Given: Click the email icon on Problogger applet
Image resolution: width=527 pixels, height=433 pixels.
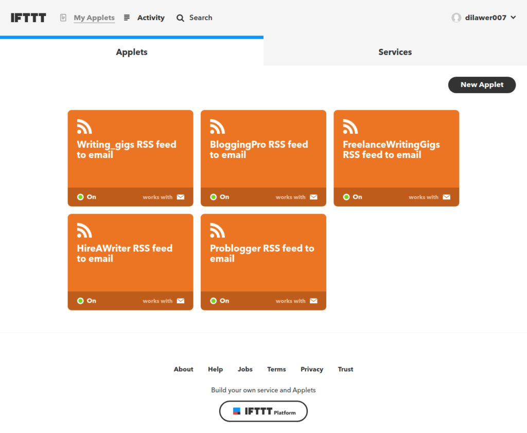Looking at the screenshot, I should coord(314,301).
